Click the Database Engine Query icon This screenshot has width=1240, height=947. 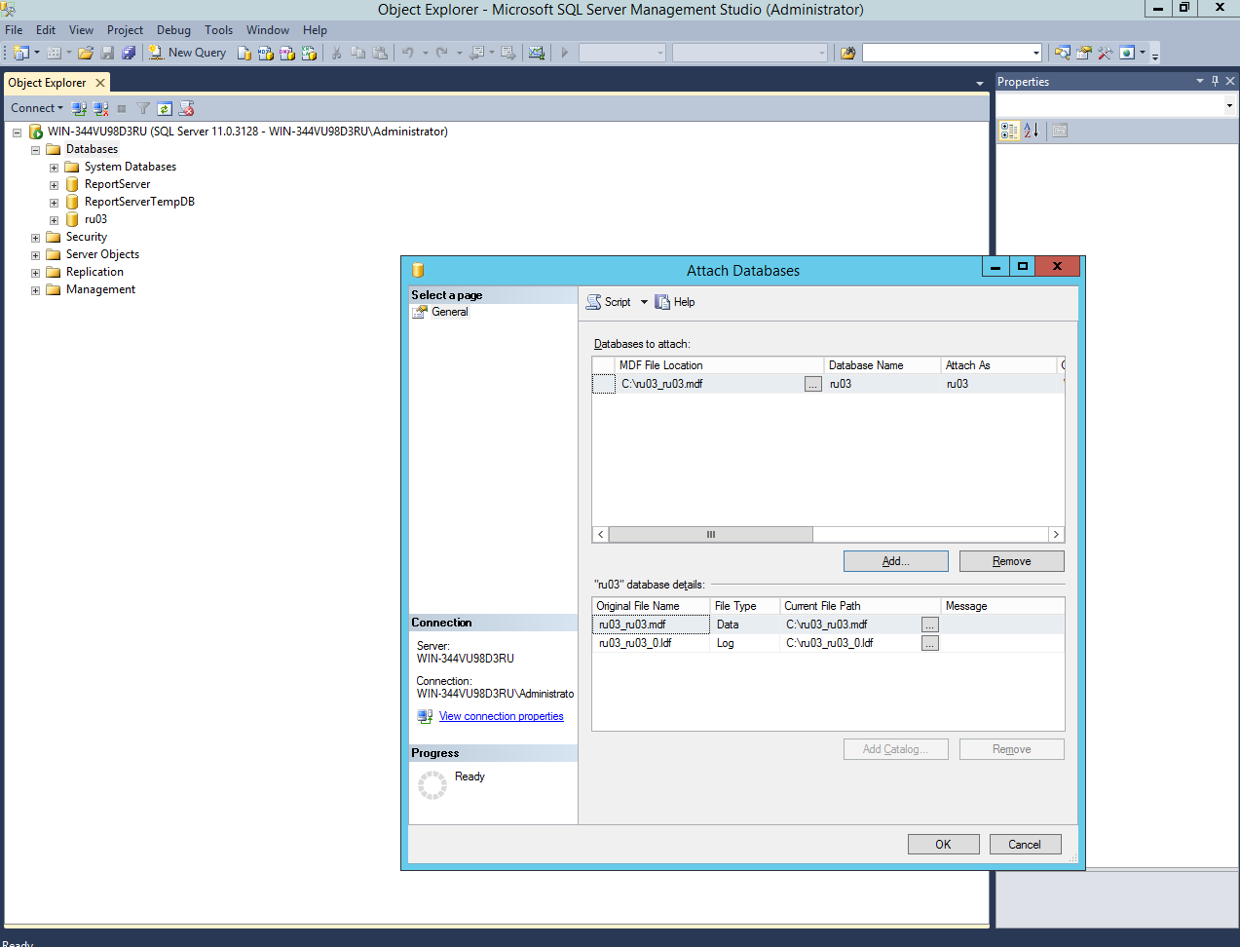(244, 53)
